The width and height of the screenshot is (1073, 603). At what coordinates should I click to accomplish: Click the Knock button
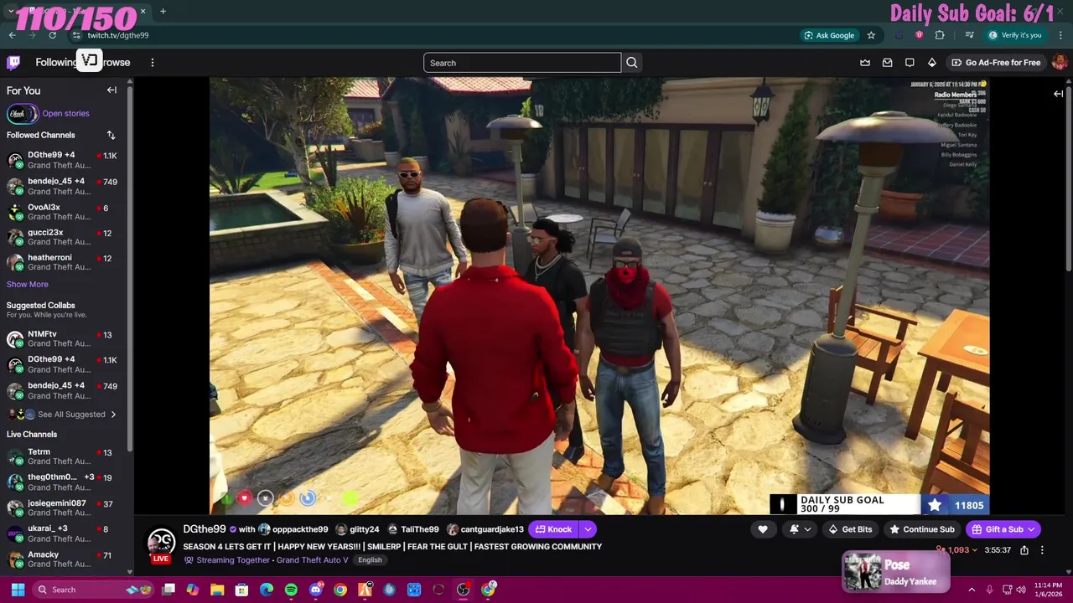click(553, 529)
